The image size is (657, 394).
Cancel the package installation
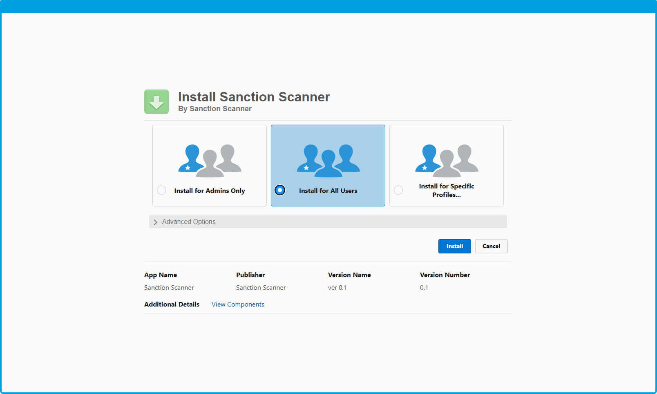pyautogui.click(x=491, y=246)
